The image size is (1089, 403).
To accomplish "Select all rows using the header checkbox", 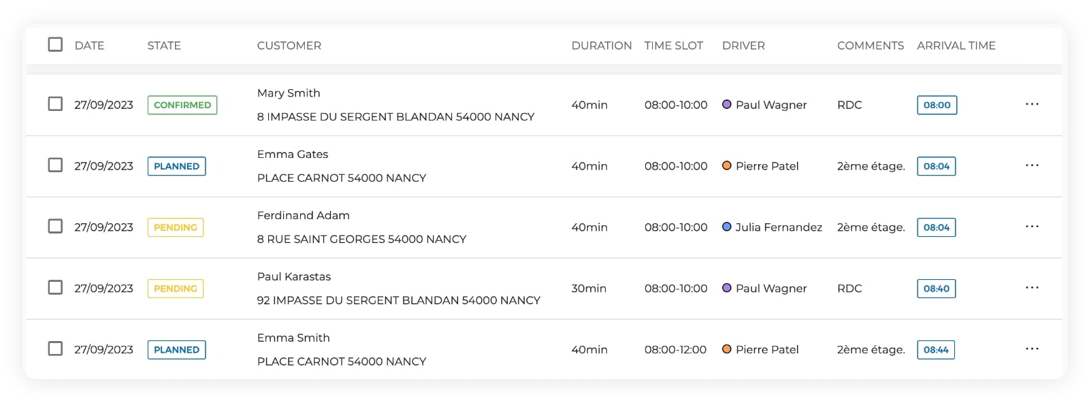I will coord(55,45).
